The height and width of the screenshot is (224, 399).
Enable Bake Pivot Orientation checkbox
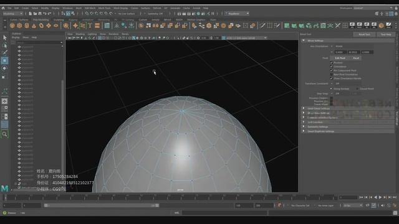click(x=331, y=75)
